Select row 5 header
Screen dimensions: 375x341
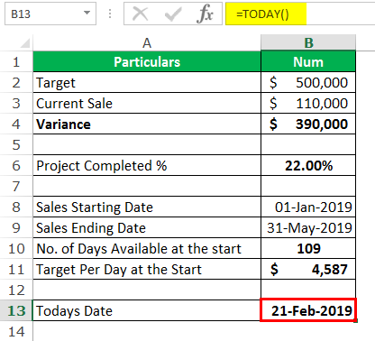click(x=16, y=144)
